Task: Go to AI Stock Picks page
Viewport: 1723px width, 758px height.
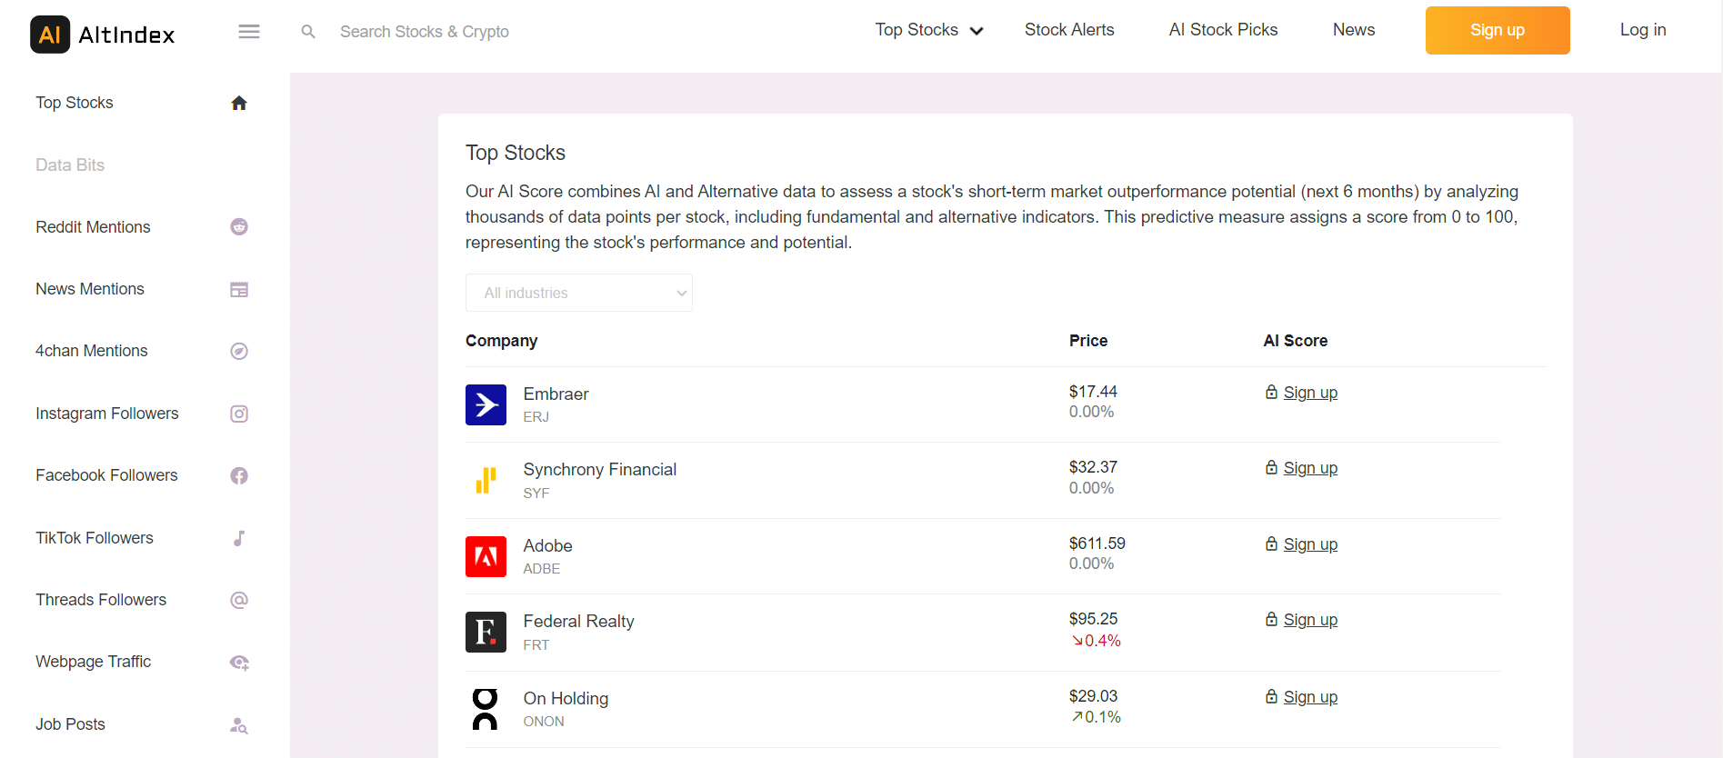Action: coord(1223,30)
